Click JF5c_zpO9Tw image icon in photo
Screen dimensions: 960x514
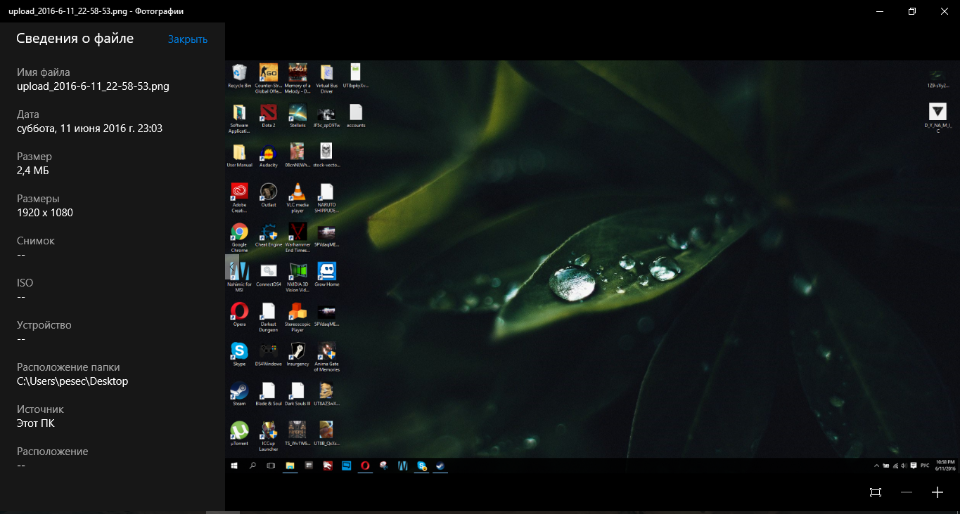(326, 116)
